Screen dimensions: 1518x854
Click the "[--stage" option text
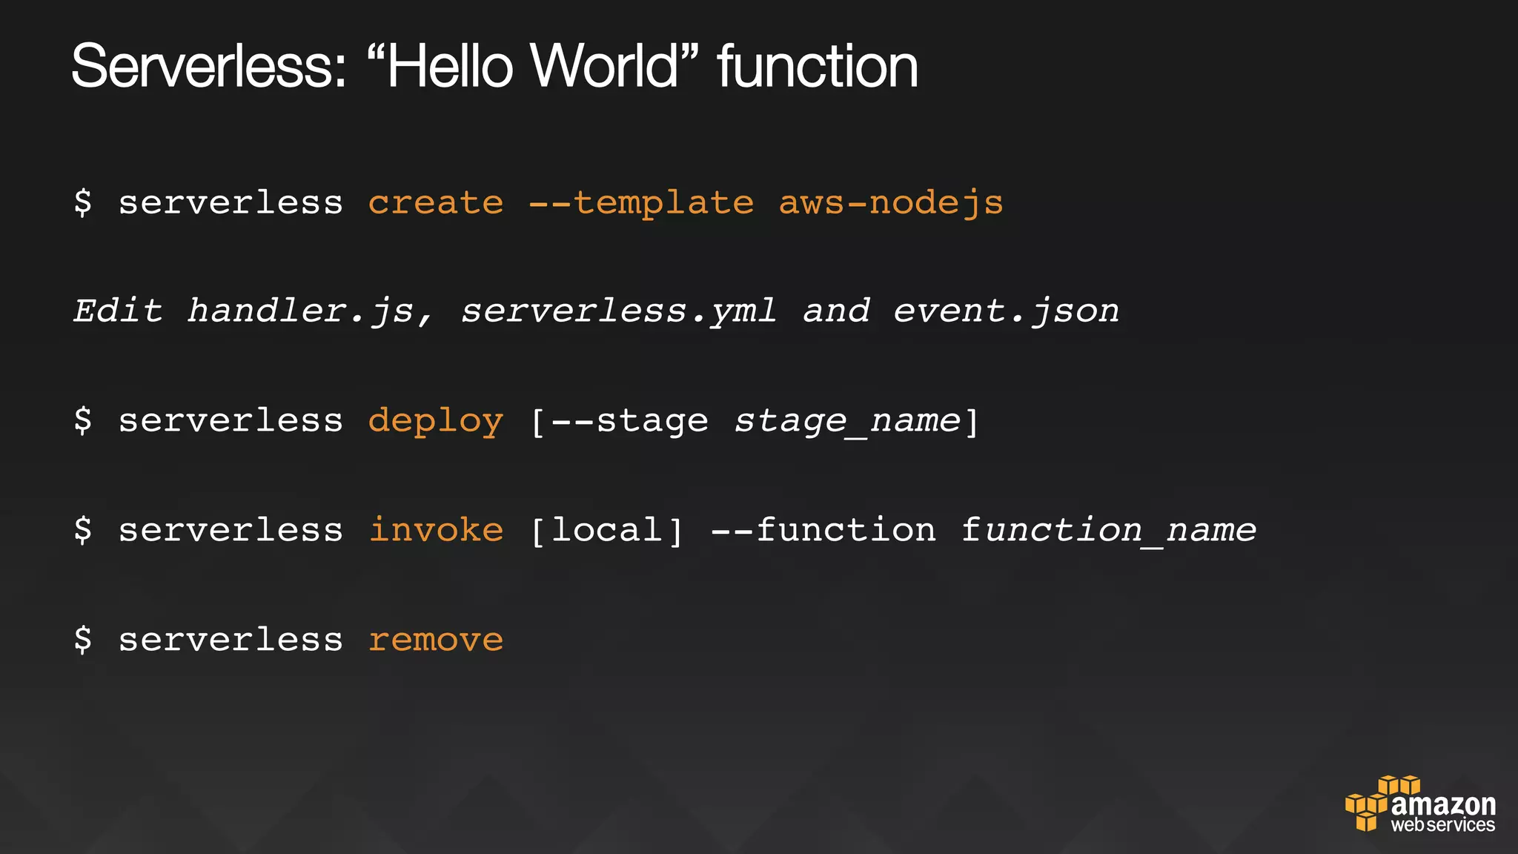point(619,421)
